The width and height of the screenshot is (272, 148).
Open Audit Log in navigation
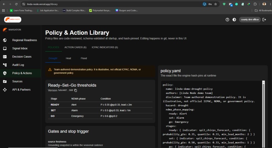click(21, 65)
